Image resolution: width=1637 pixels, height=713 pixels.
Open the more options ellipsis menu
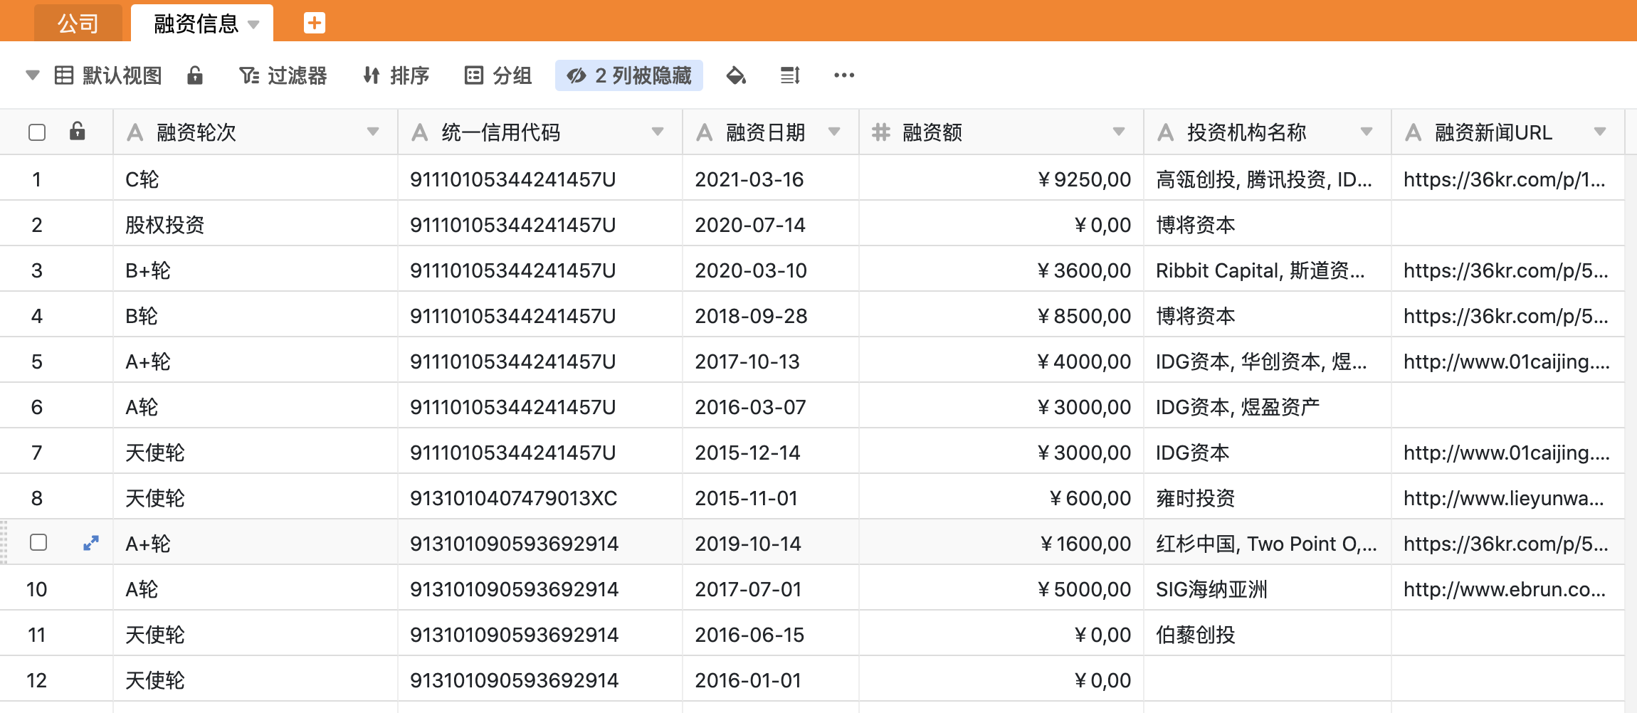coord(843,75)
